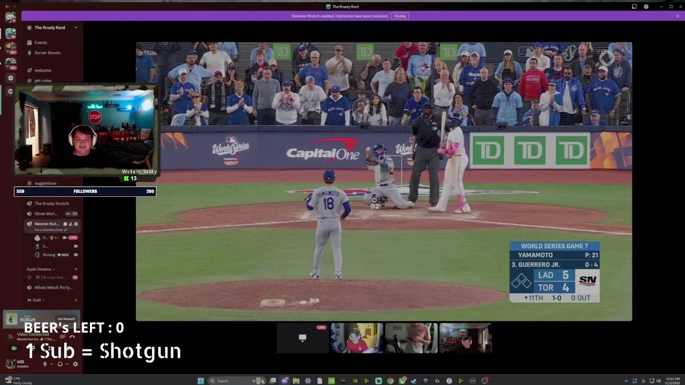Image resolution: width=685 pixels, height=385 pixels.
Task: Add a channel to Squid-Streams
Action: tap(76, 269)
